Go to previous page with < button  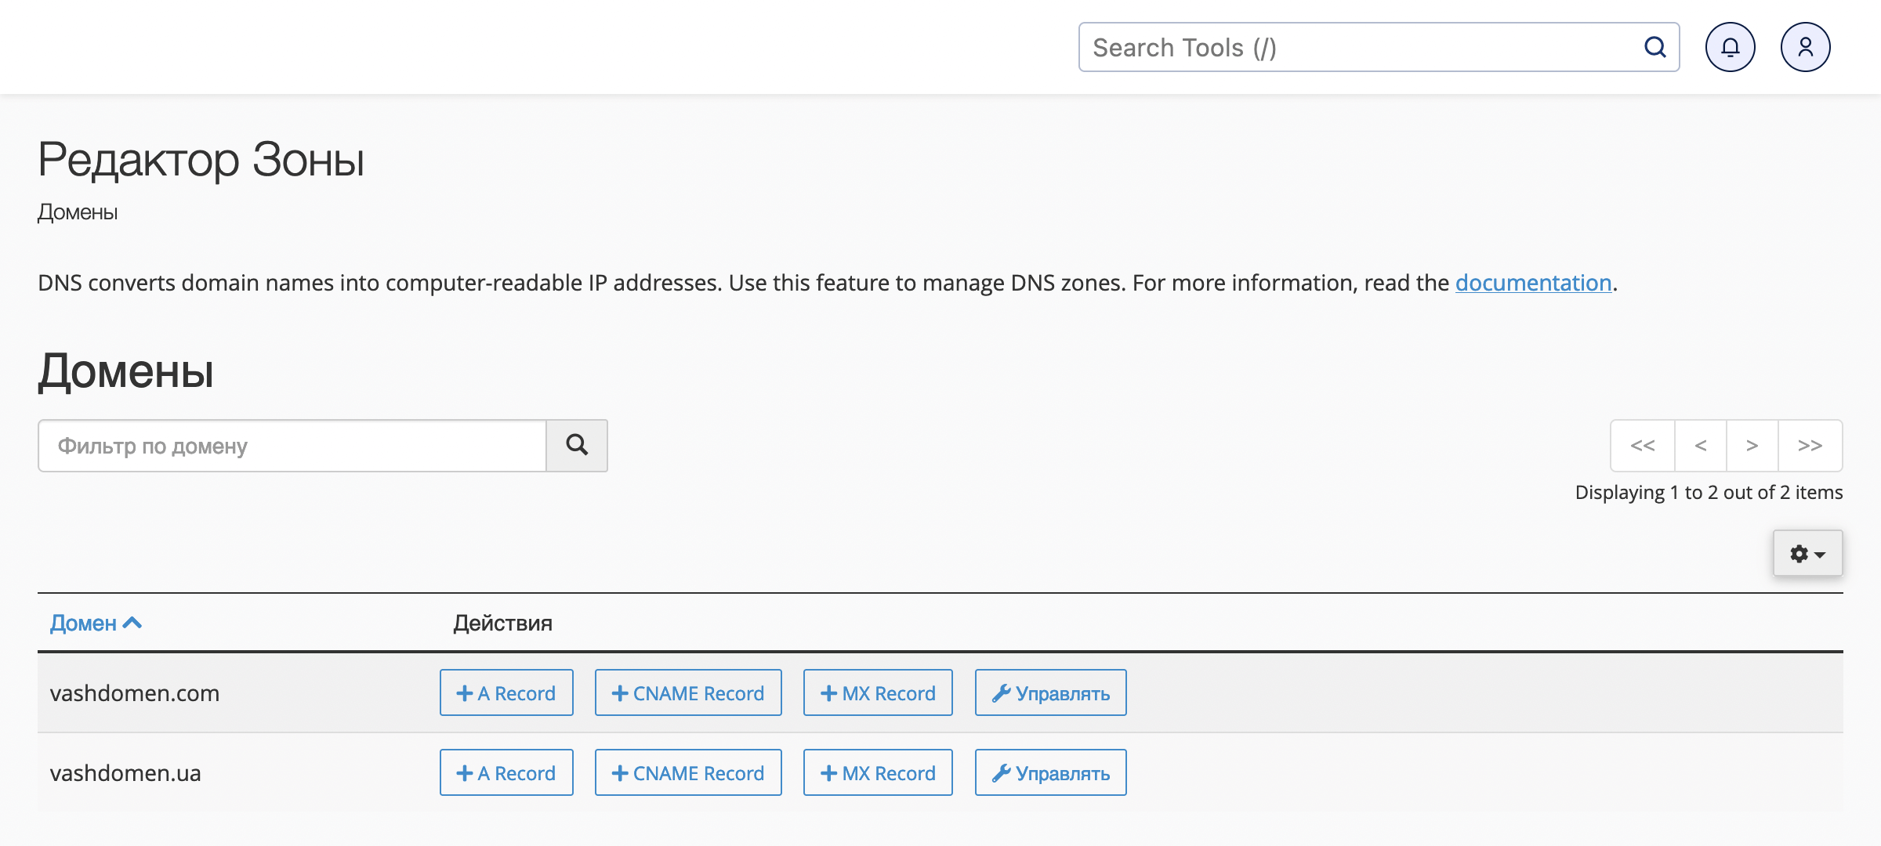point(1701,445)
